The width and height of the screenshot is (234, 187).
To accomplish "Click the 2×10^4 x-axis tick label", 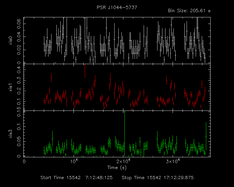I will (123, 161).
